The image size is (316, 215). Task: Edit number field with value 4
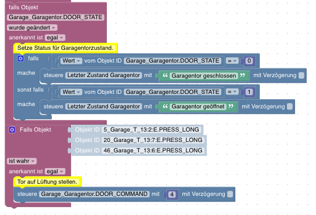click(172, 194)
